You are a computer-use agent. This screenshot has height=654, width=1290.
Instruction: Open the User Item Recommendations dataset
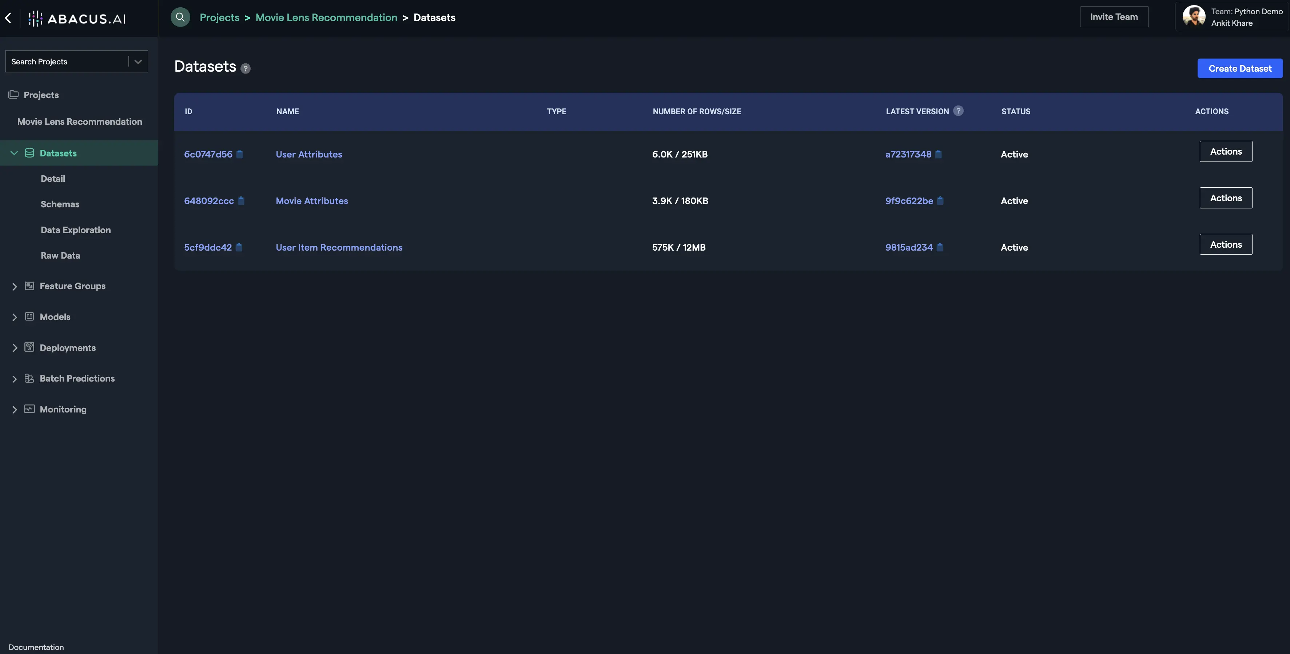click(x=339, y=247)
